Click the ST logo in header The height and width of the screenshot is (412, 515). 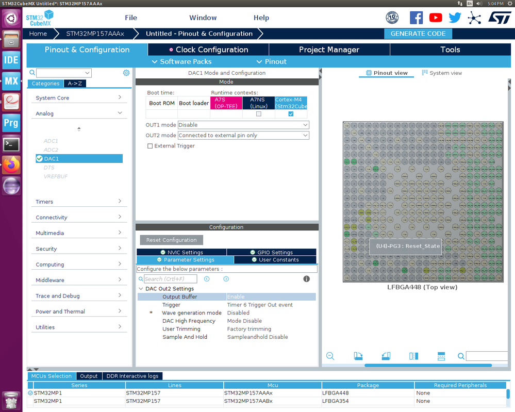click(x=500, y=18)
